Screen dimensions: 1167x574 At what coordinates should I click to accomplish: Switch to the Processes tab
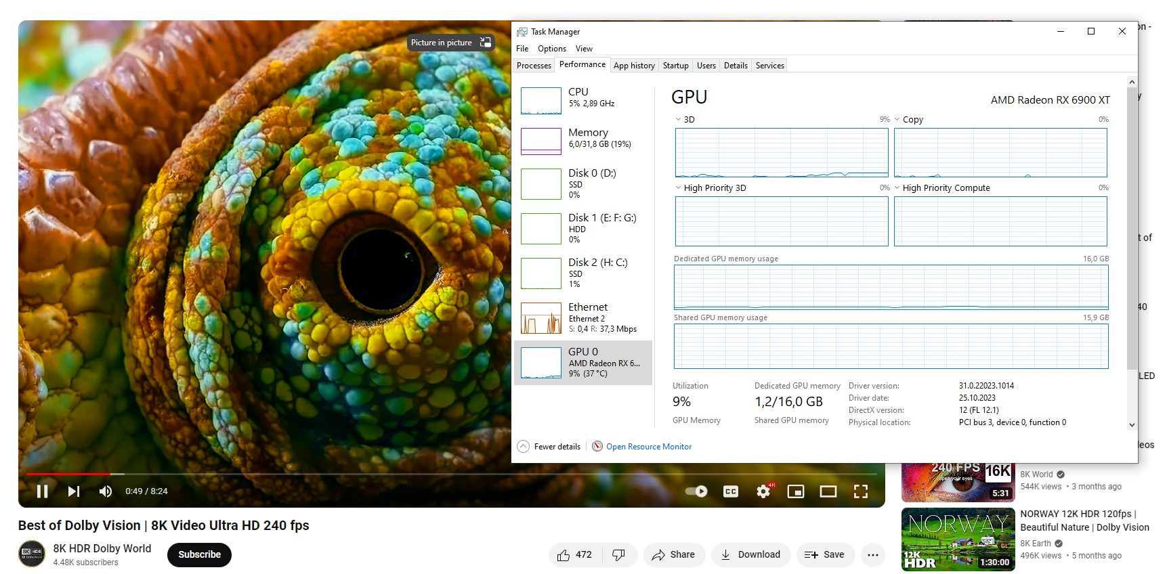(x=534, y=66)
